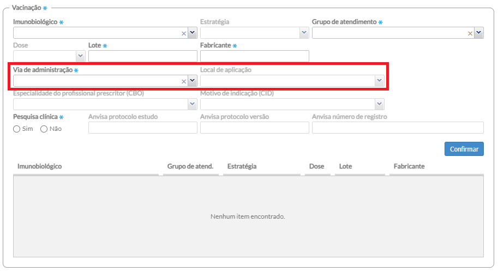Viewport: 498px width, 271px height.
Task: Click the Confirmar button
Action: click(x=464, y=149)
